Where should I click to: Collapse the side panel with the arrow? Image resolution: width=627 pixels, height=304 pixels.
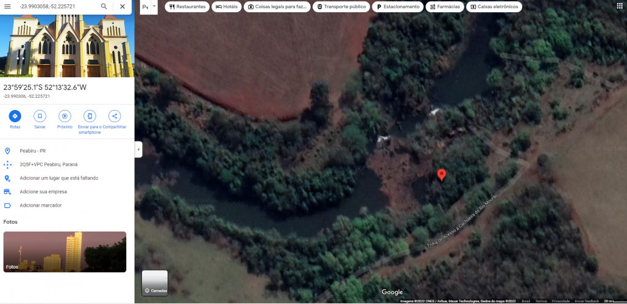click(138, 150)
